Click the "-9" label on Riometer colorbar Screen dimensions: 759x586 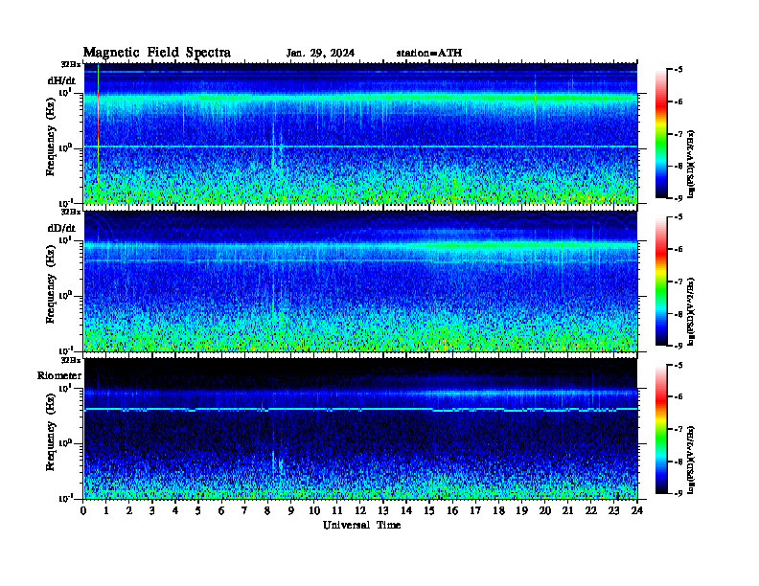[x=678, y=494]
